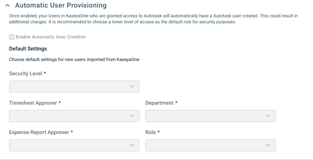Open the Security Level combo box
The image size is (313, 160).
coord(74,87)
